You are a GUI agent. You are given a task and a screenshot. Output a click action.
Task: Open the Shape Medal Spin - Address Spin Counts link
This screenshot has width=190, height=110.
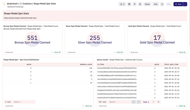[126, 60]
